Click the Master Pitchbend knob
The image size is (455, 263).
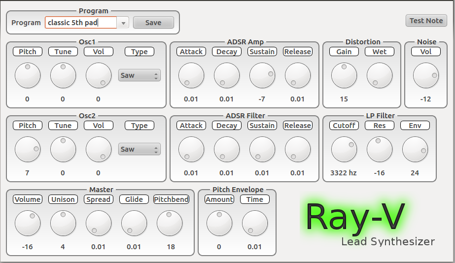tap(170, 223)
